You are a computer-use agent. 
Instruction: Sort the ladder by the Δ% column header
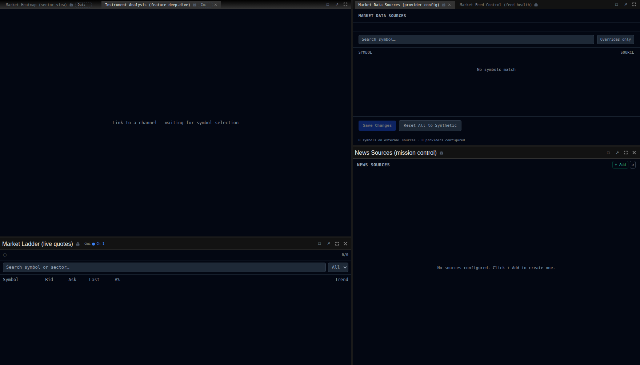pos(117,280)
